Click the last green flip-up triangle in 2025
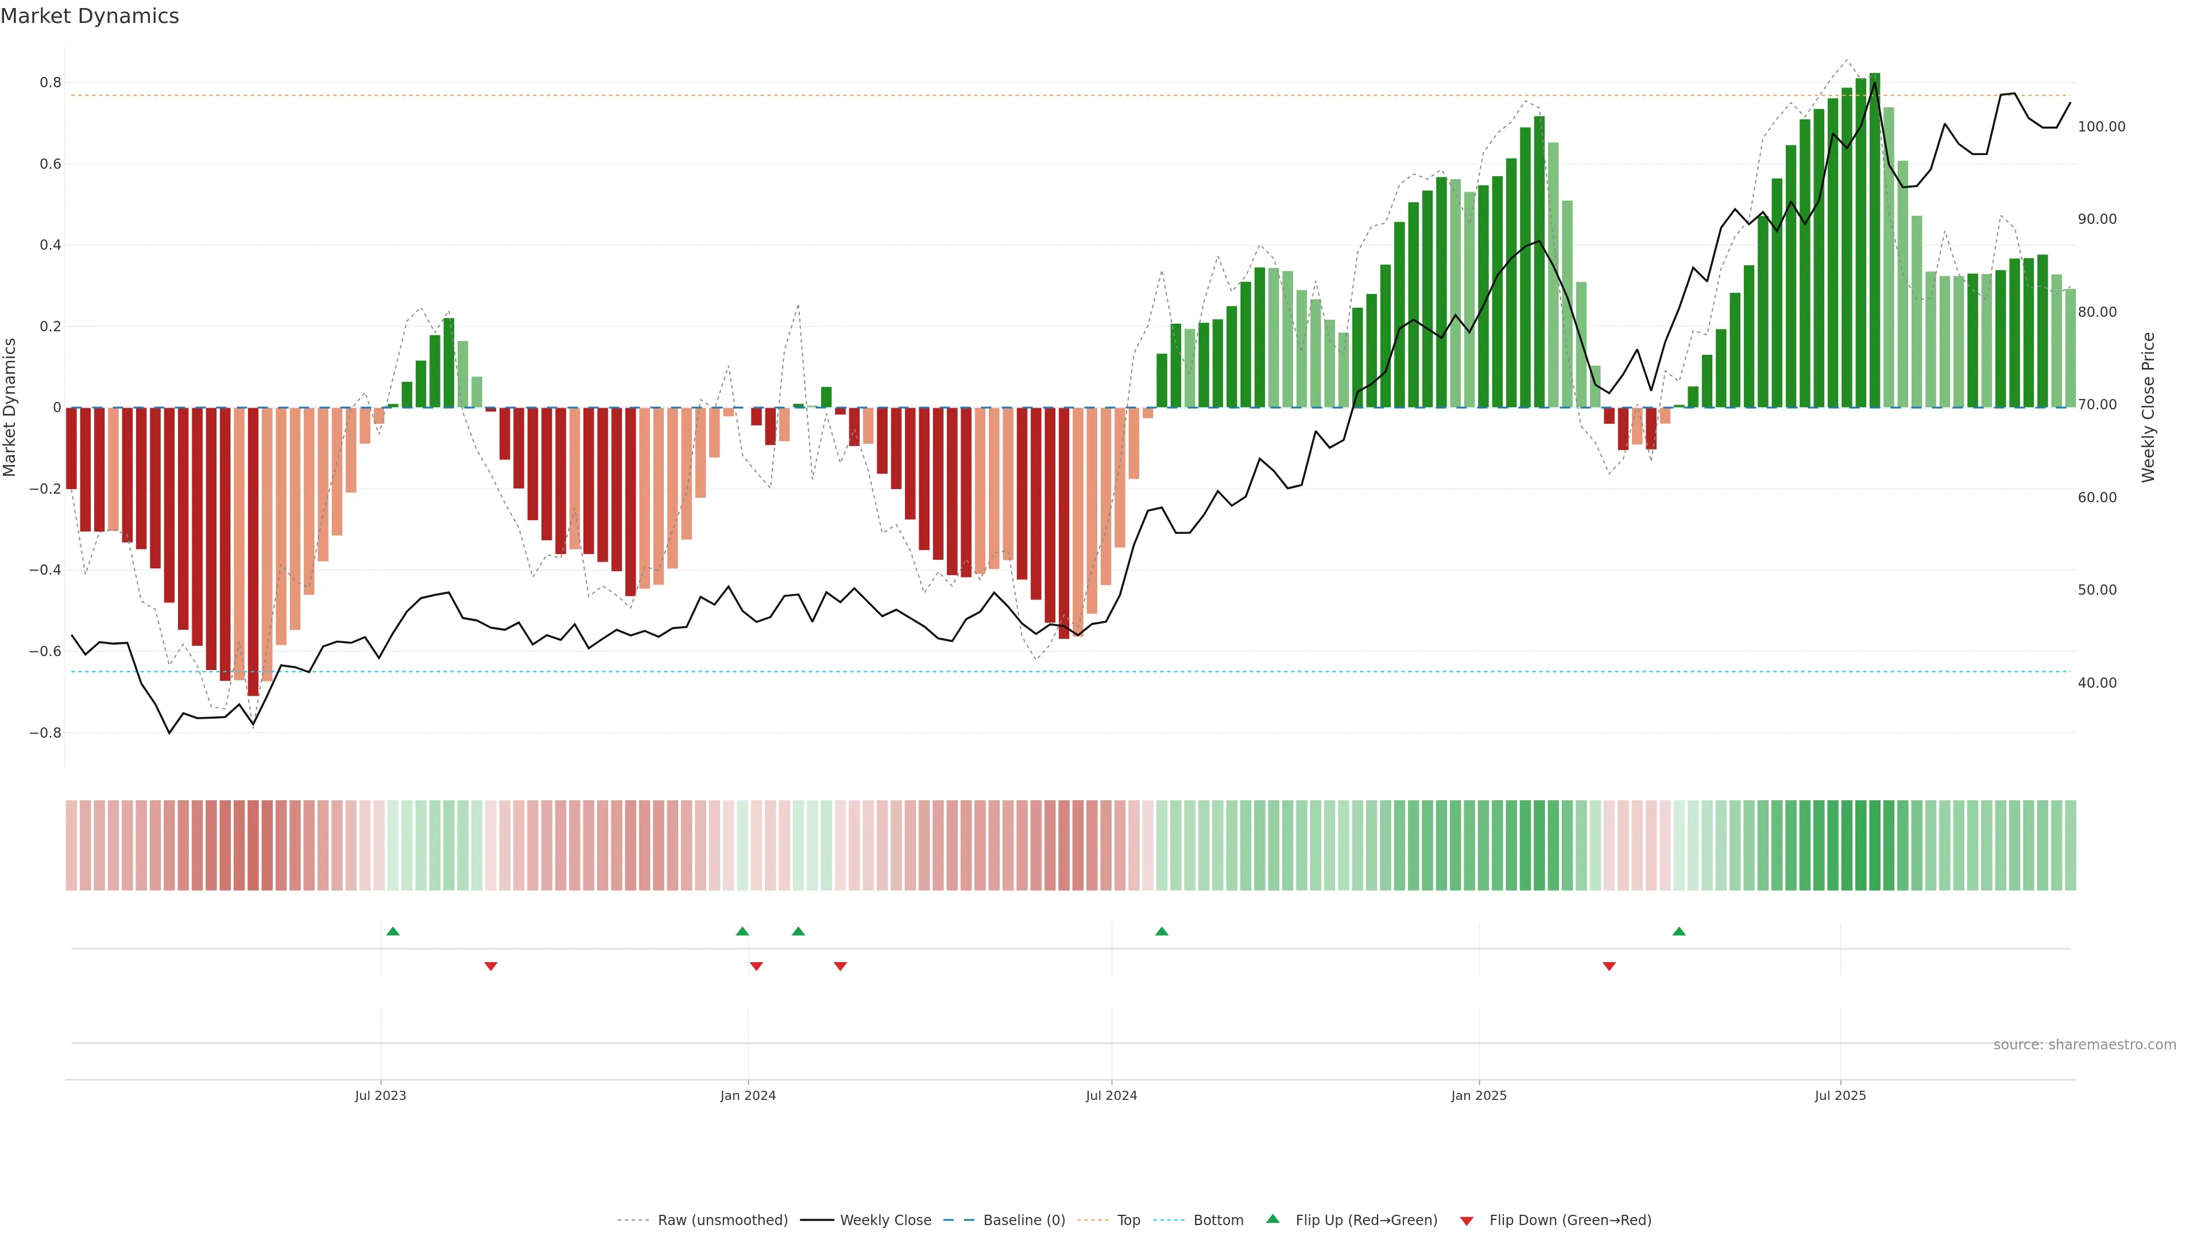Screen dimensions: 2205x1240 pos(1678,931)
